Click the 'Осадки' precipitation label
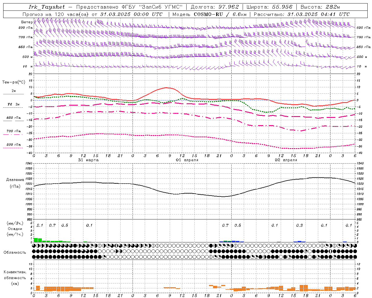Viewport: 372px width, 298px height. tap(15, 229)
